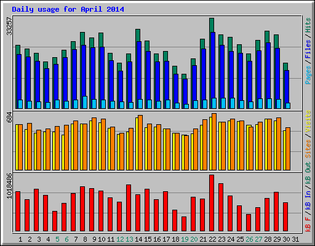The image size is (315, 246).
Task: Click the x-axis day label "31"
Action: pos(295,239)
